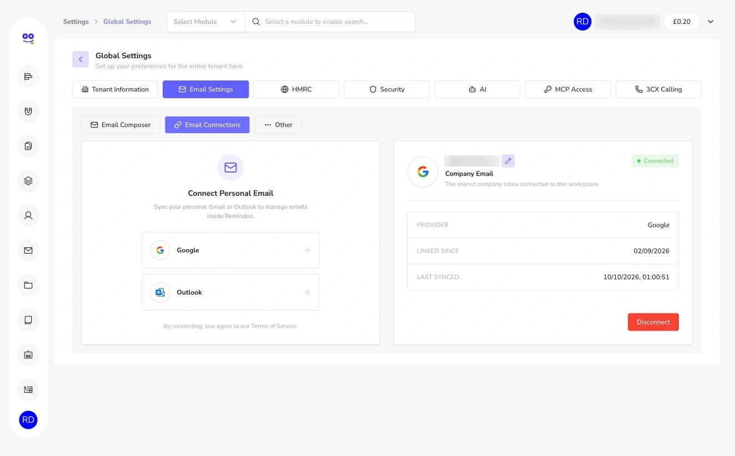The height and width of the screenshot is (456, 735).
Task: Click the Google logo beside Company Email
Action: (x=423, y=172)
